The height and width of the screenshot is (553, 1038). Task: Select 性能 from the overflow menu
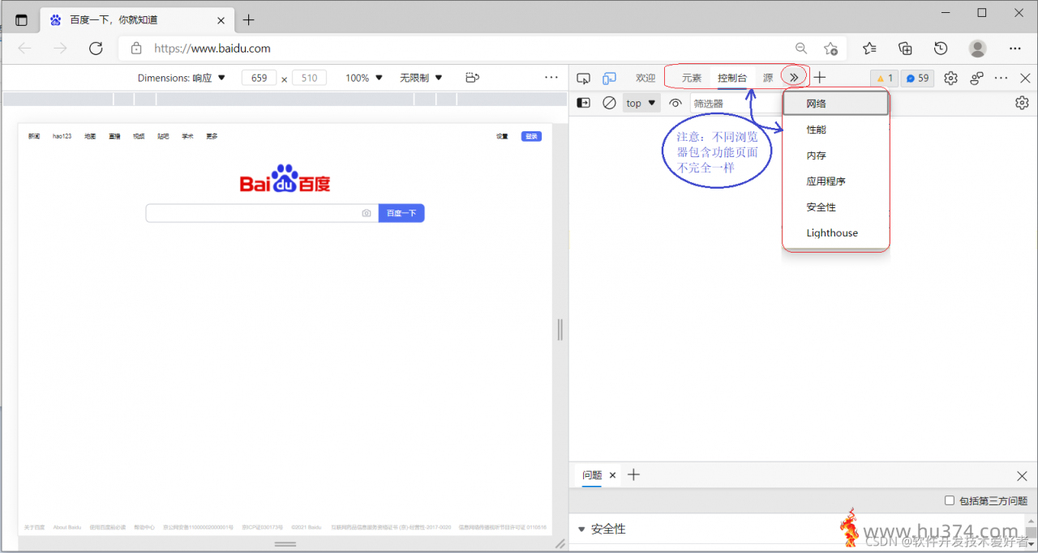836,130
